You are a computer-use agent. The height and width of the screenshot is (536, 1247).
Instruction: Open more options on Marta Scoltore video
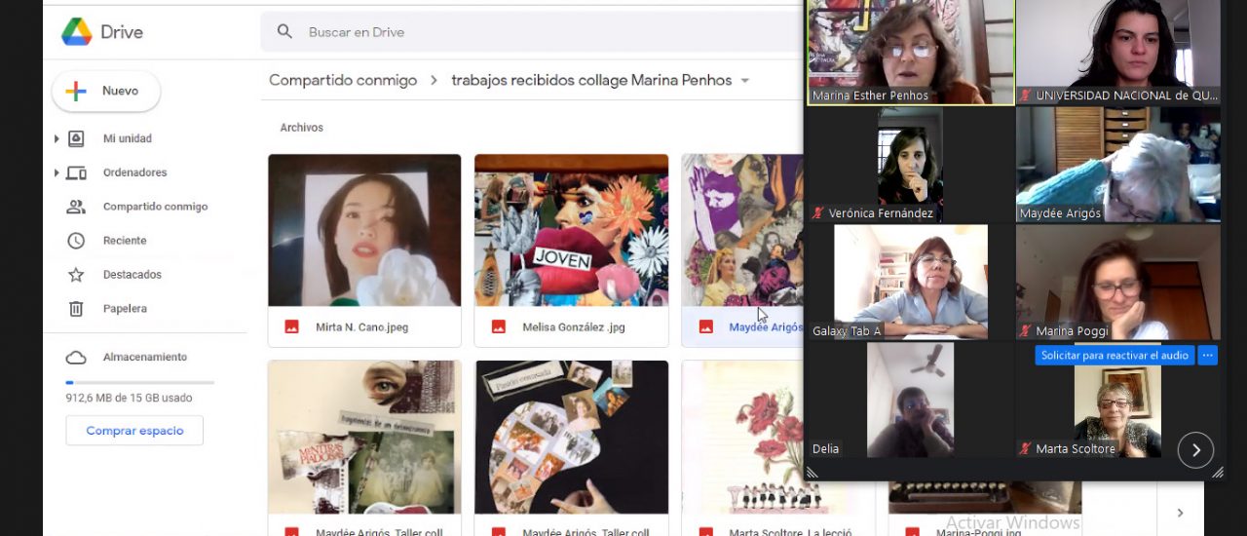click(1208, 356)
